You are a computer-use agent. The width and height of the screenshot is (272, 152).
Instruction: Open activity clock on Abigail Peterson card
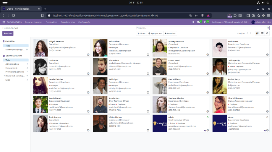88,55
